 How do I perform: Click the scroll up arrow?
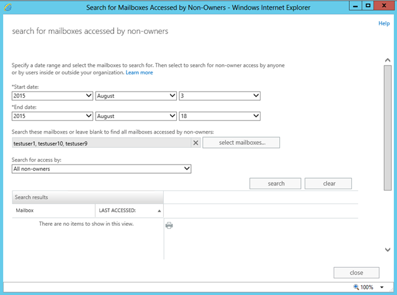click(387, 60)
